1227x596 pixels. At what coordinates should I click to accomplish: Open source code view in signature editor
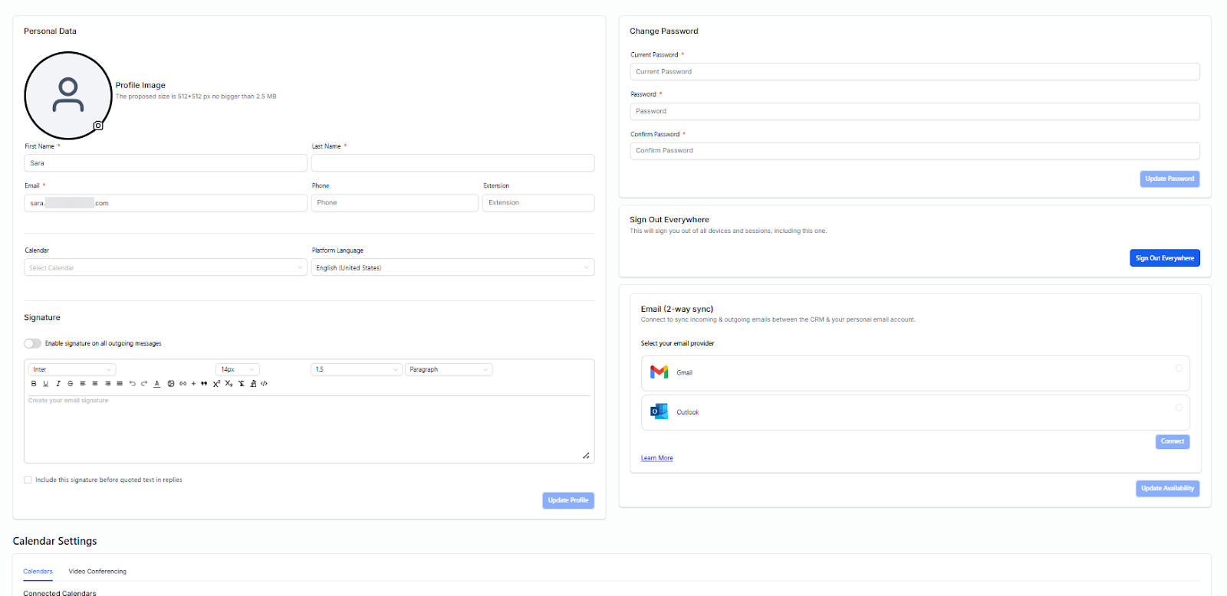pos(265,384)
